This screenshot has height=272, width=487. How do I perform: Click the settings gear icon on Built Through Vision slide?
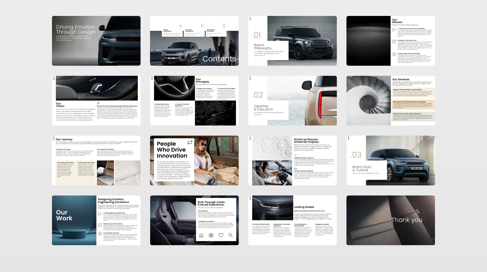tap(211, 235)
